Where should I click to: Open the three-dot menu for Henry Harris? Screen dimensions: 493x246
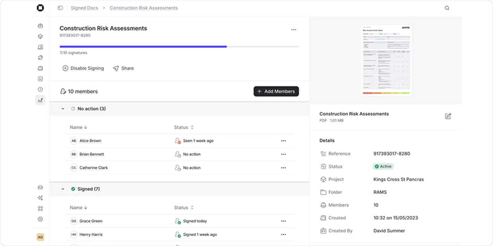[283, 235]
